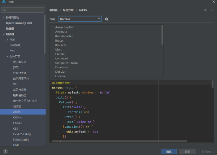Image resolution: width=217 pixels, height=155 pixels.
Task: Select 配色方案字体 in the sidebar
Action: [x=21, y=78]
